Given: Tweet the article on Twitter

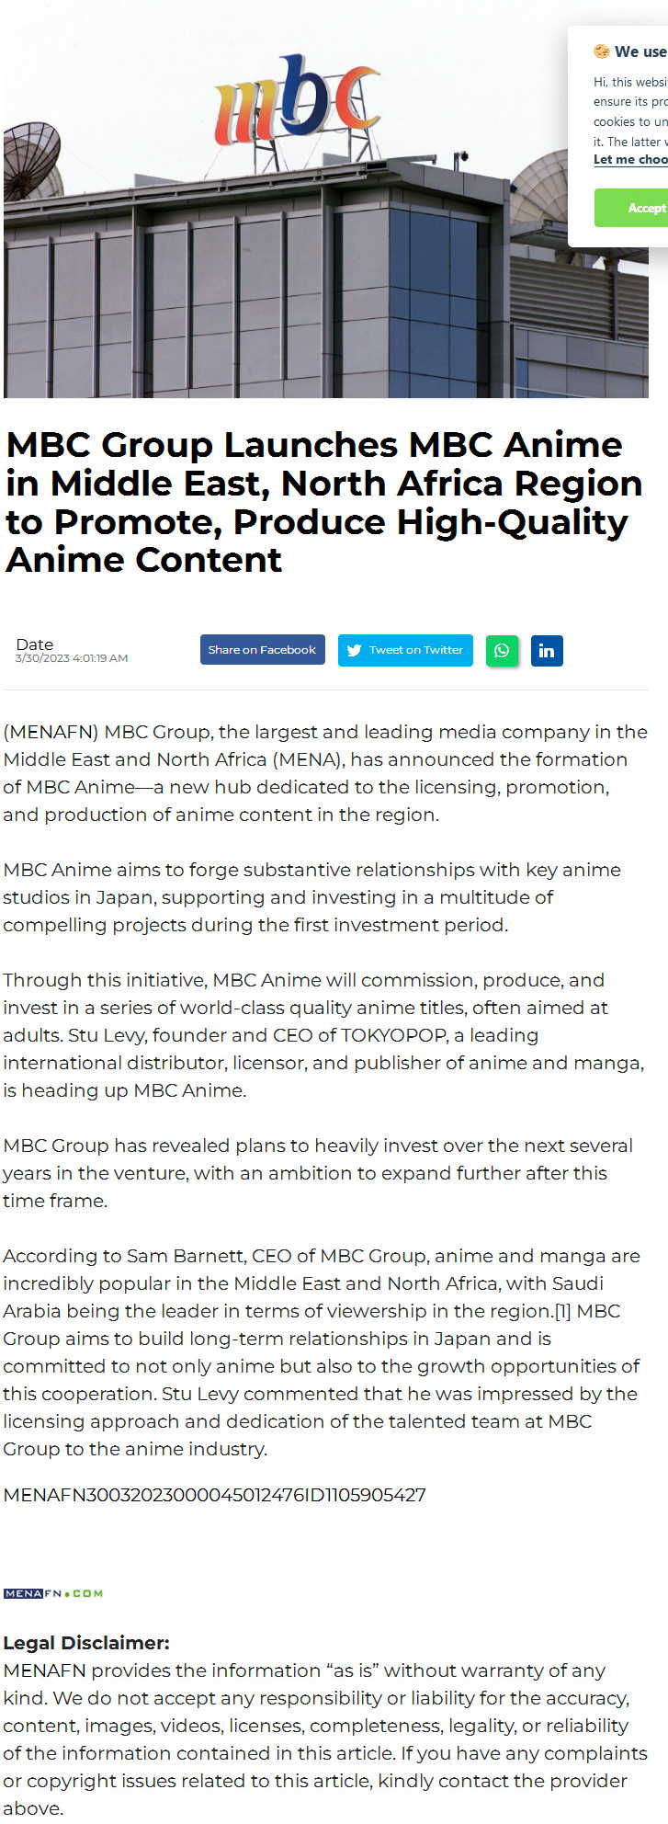Looking at the screenshot, I should click(405, 650).
